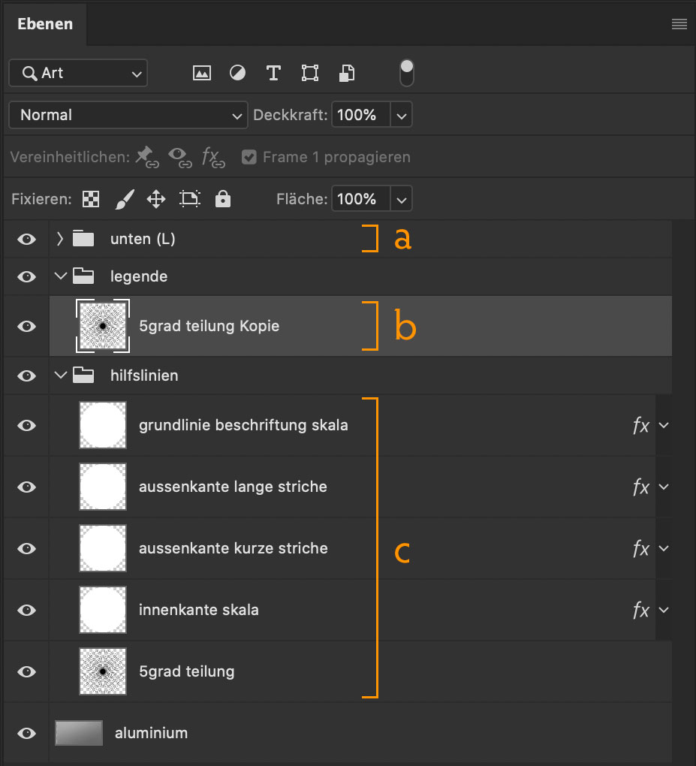The width and height of the screenshot is (696, 766).
Task: Hide the innenkante skala layer
Action: pos(27,610)
